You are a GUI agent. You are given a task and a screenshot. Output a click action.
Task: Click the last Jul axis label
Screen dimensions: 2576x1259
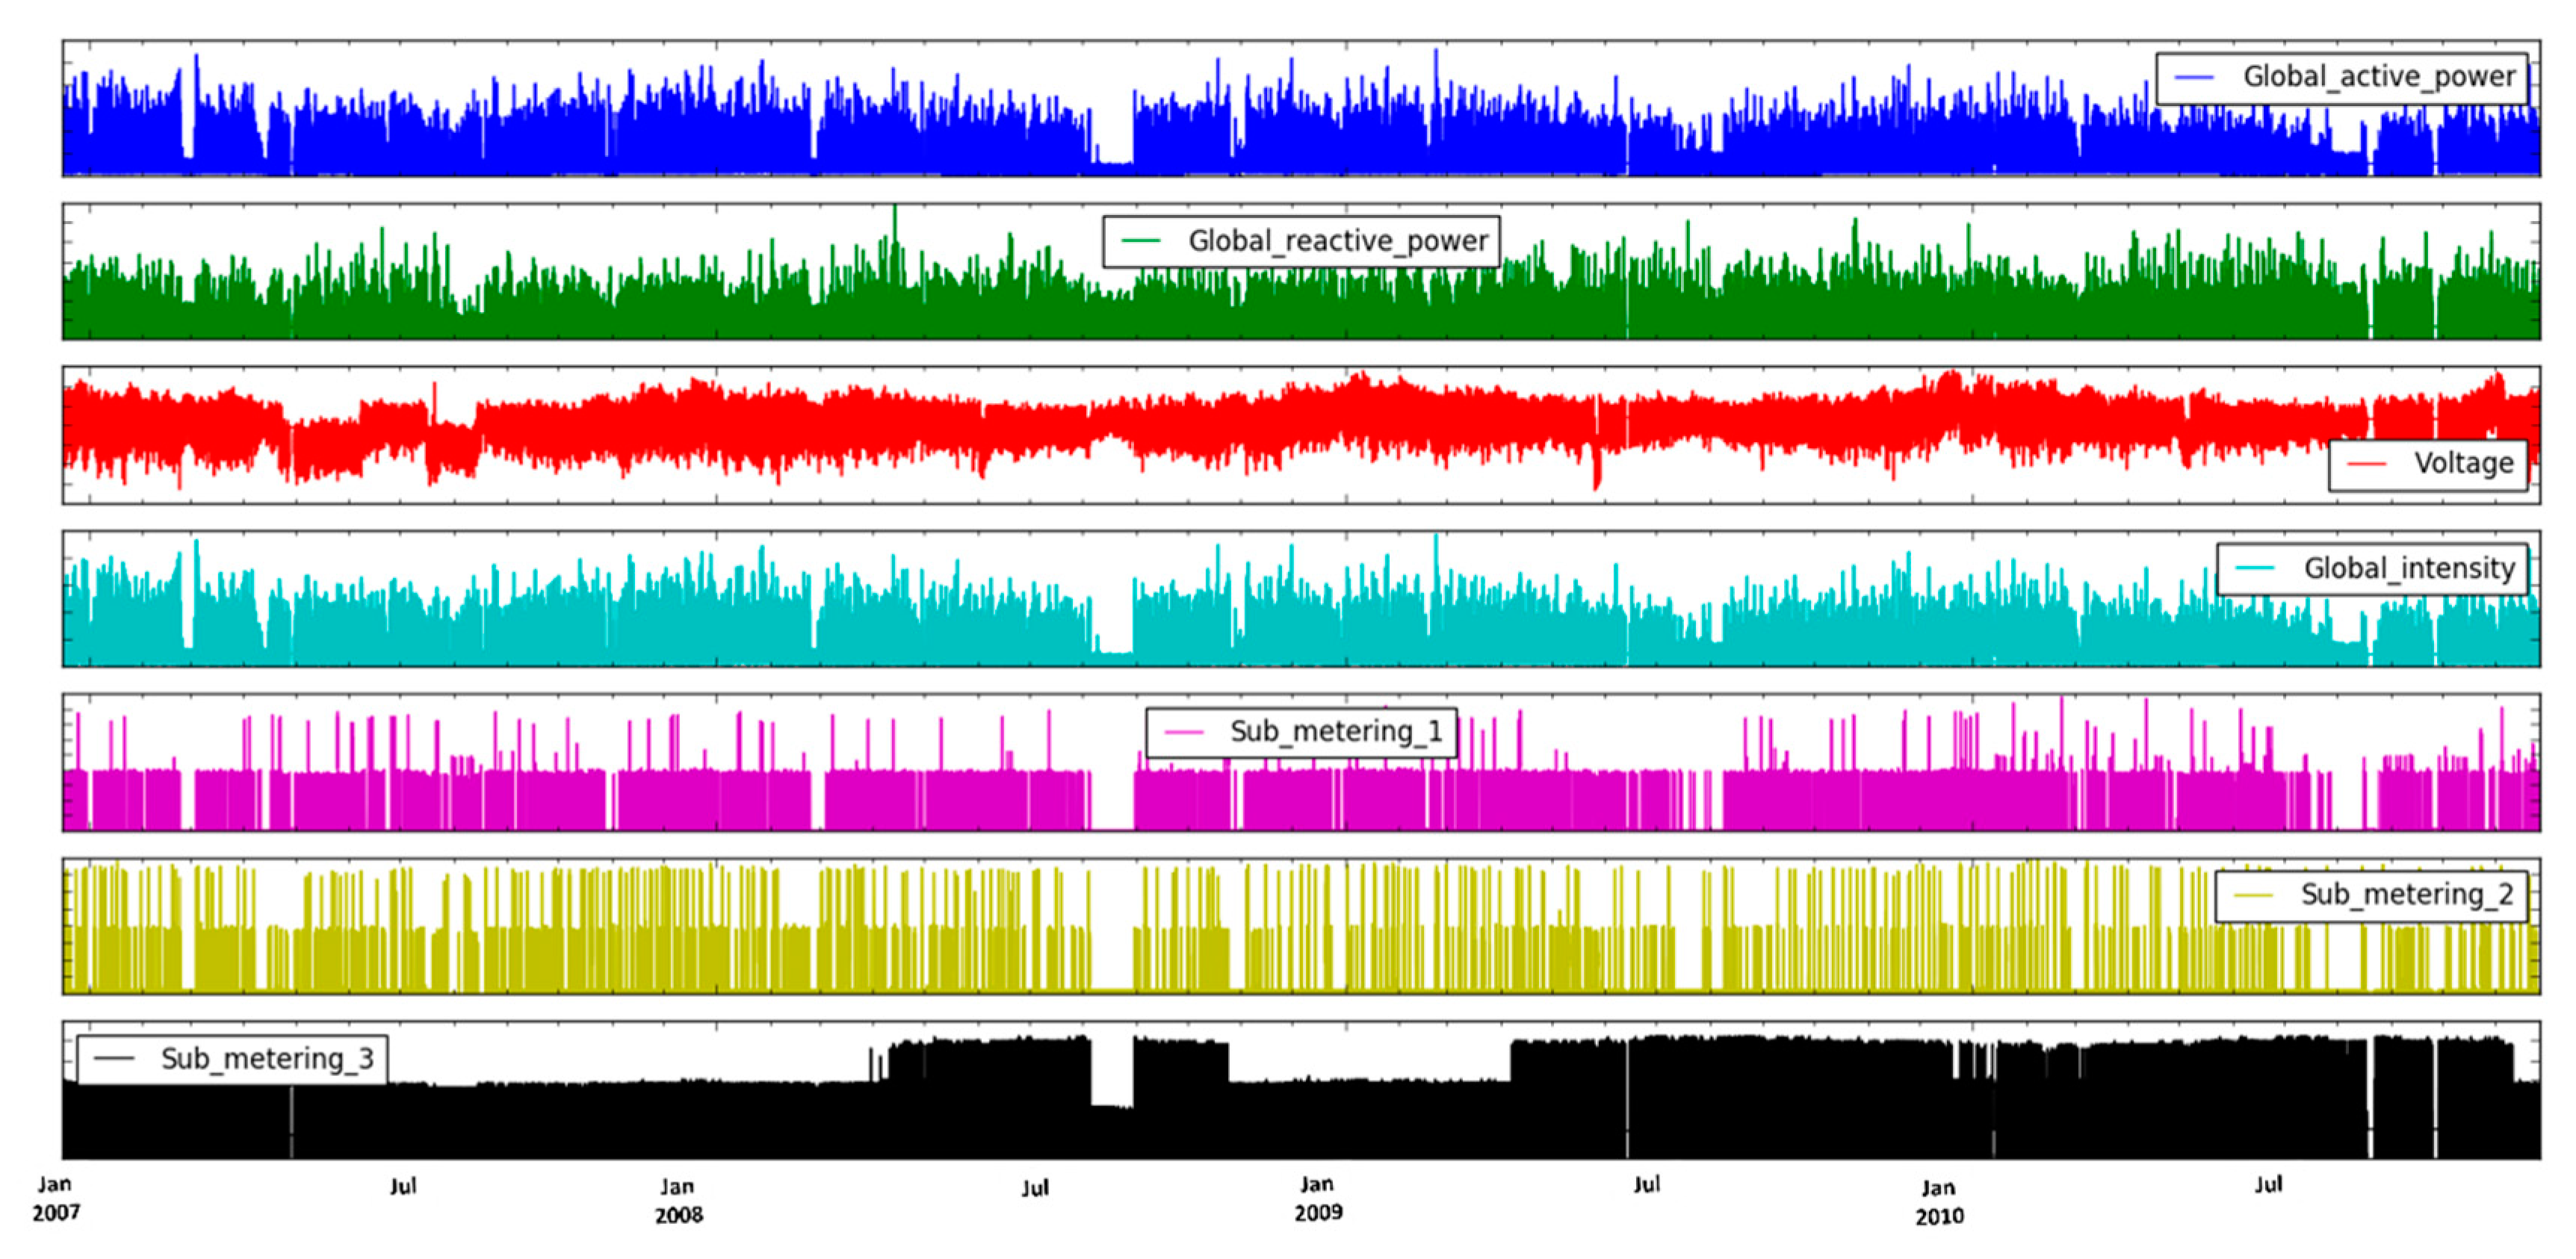(2268, 1185)
